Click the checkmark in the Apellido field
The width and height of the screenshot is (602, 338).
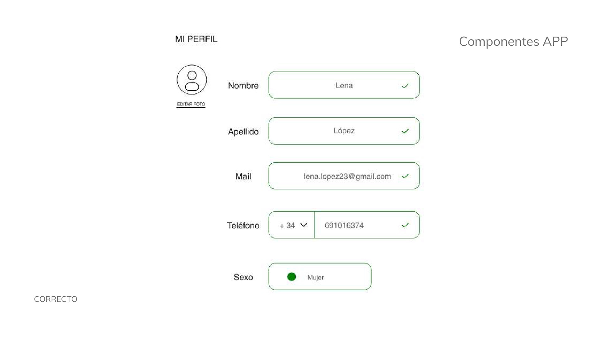tap(405, 131)
